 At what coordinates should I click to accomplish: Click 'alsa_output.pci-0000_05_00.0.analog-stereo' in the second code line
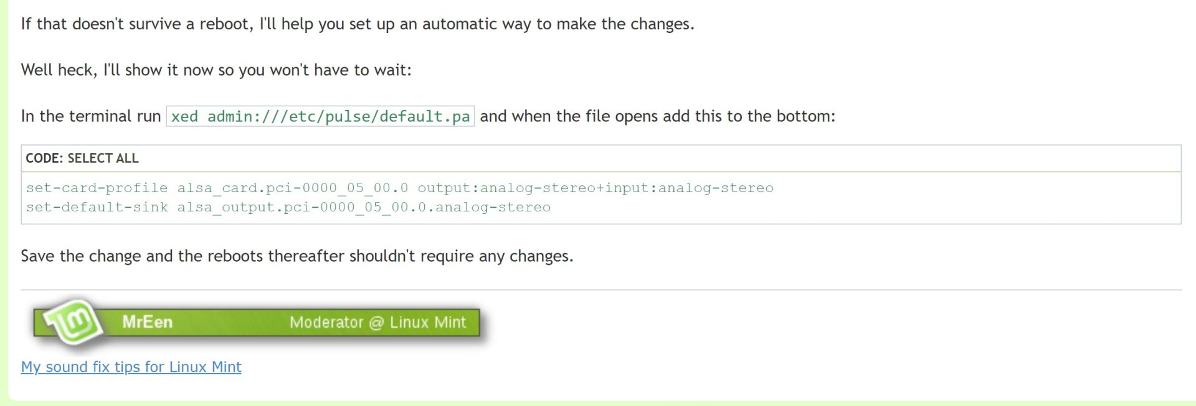tap(364, 207)
